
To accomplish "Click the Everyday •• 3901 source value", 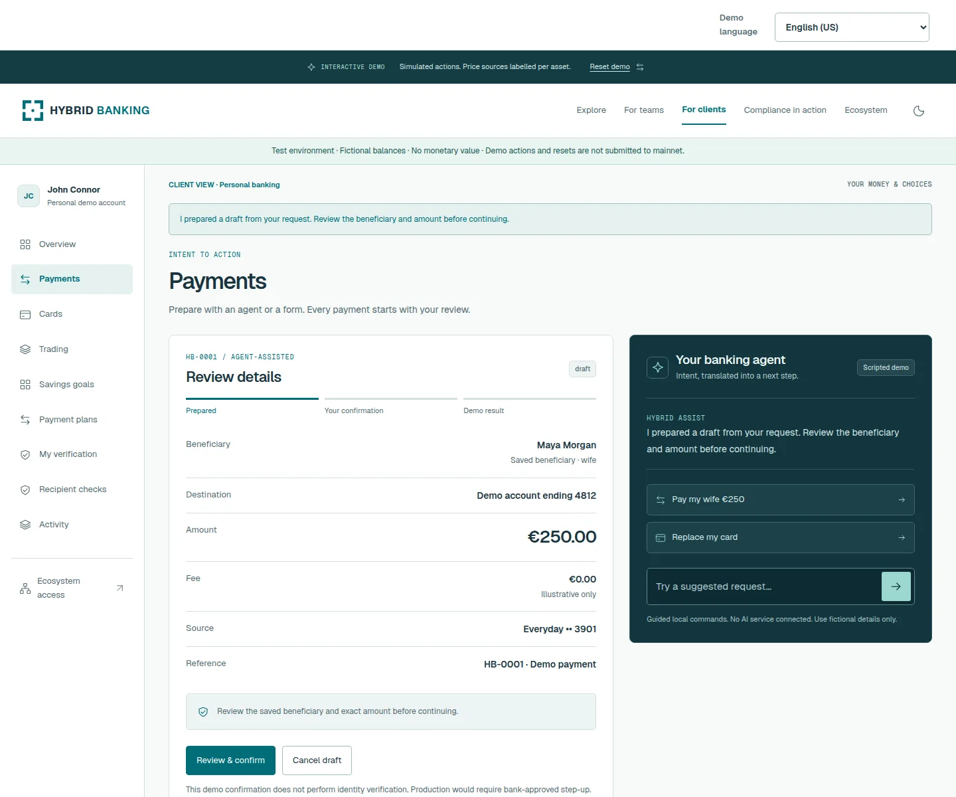I will [x=560, y=629].
